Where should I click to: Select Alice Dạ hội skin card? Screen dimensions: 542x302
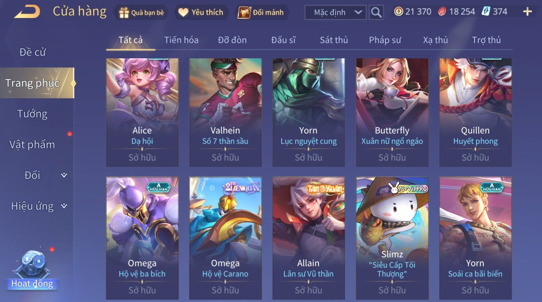click(142, 112)
